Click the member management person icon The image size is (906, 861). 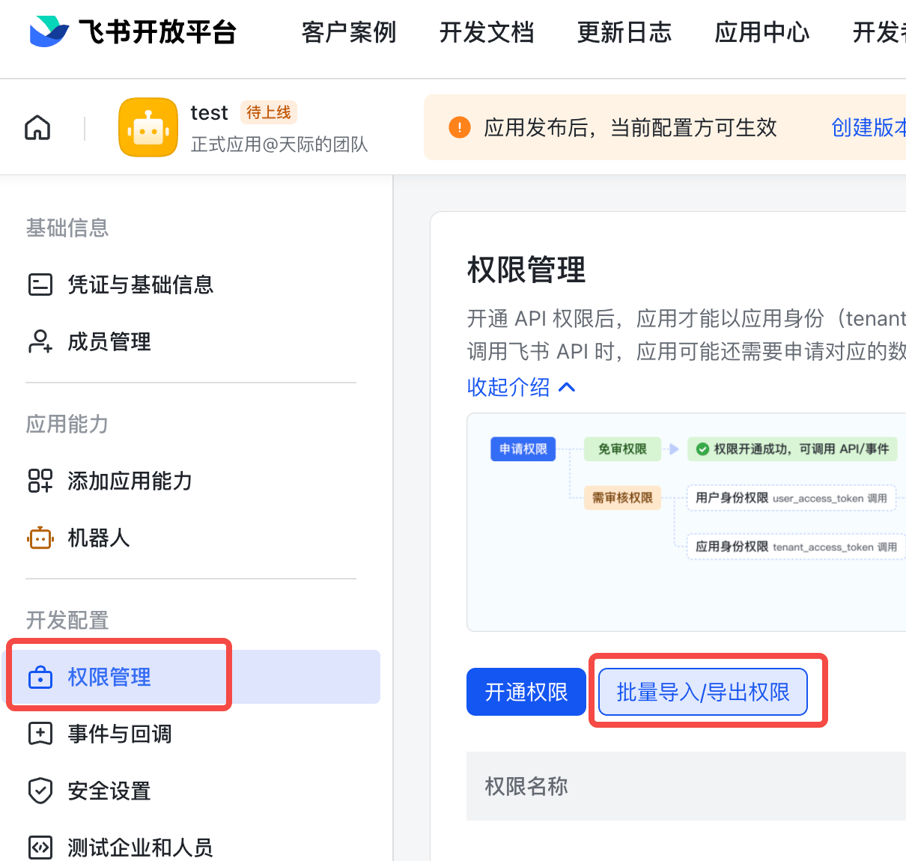pyautogui.click(x=40, y=341)
